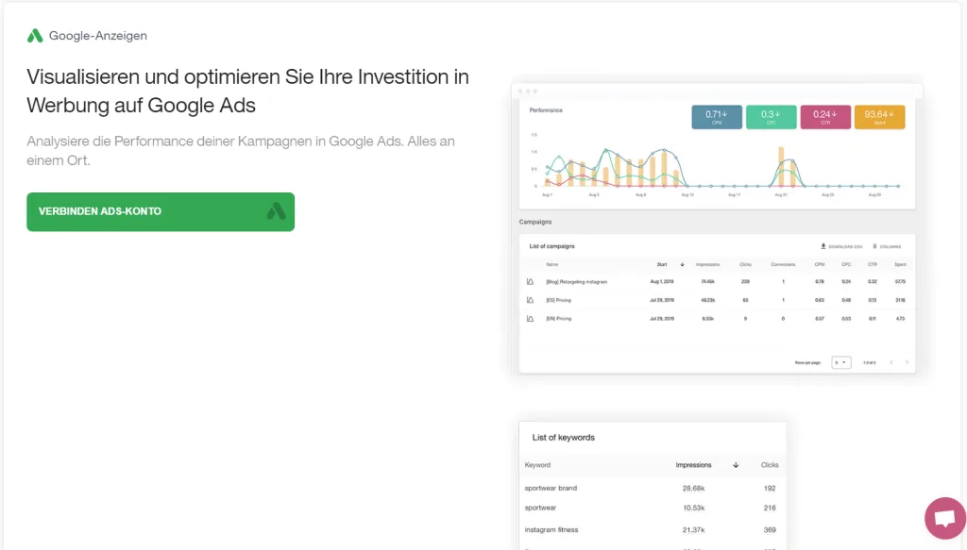The image size is (967, 550).
Task: Select the blue CPM metric card
Action: click(x=716, y=117)
